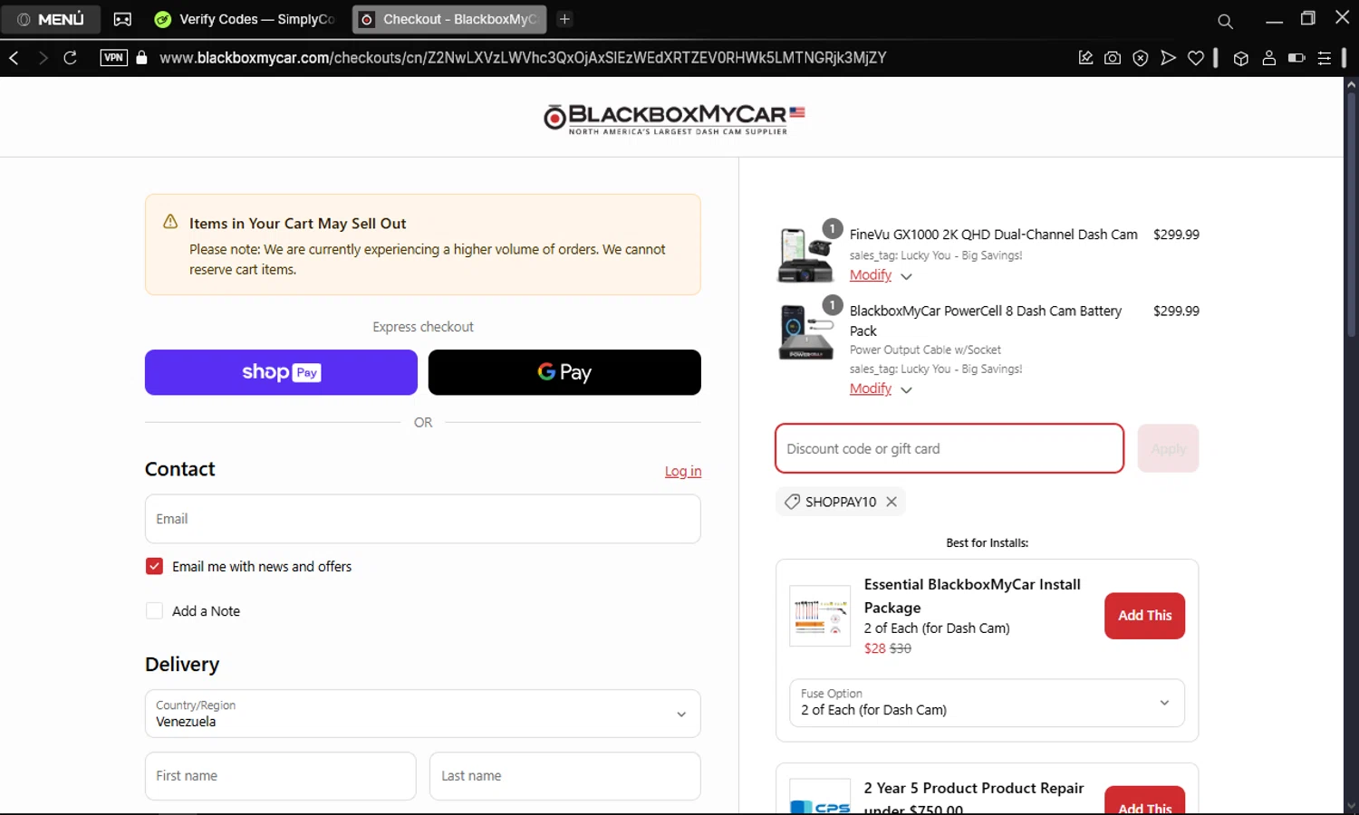Remove the SHOPPAY10 discount code
The width and height of the screenshot is (1359, 815).
click(892, 502)
